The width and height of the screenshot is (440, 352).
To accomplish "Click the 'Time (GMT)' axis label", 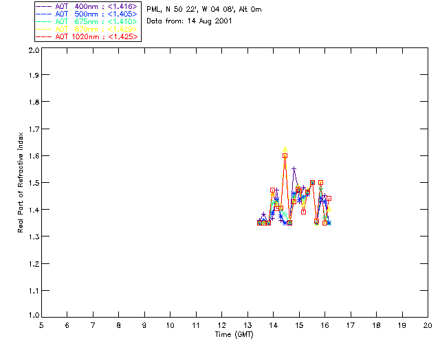I will tap(234, 335).
